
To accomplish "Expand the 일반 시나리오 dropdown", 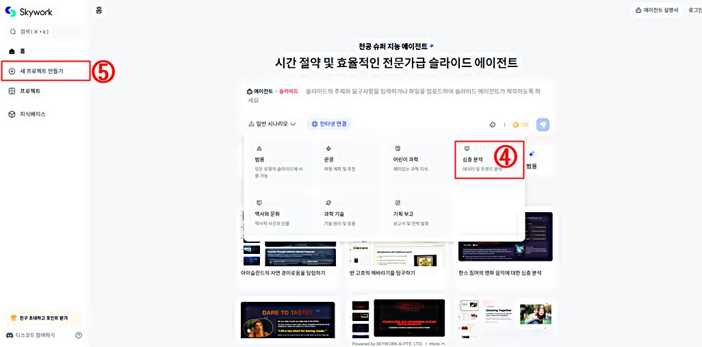I will [272, 124].
